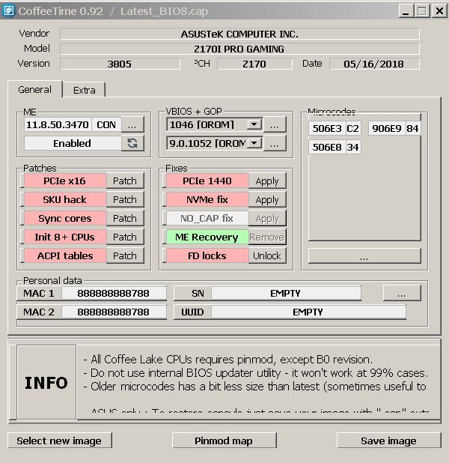This screenshot has height=463, width=449.
Task: Patch the Init 8+ CPUs option
Action: 125,237
